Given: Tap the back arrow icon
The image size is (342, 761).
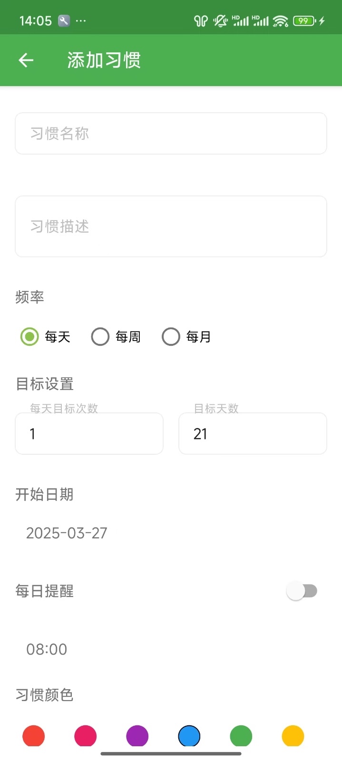Looking at the screenshot, I should click(x=26, y=60).
